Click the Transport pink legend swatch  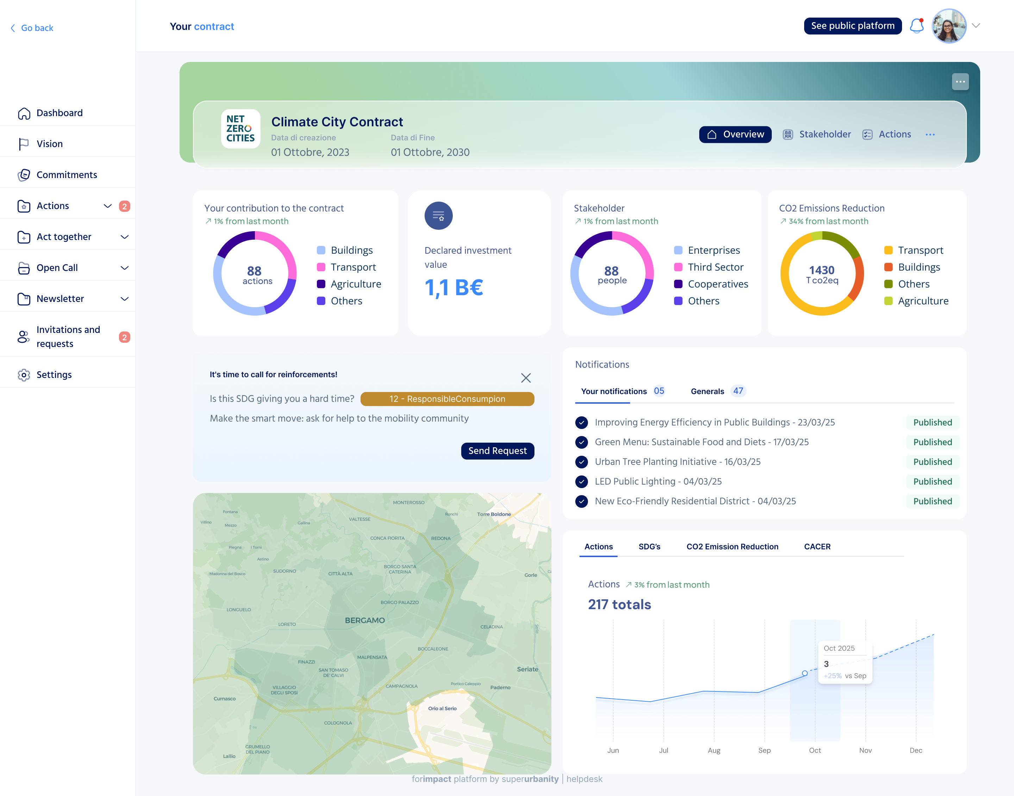[321, 267]
